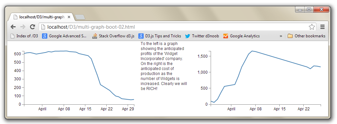Open a new tab with the new-tab button
This screenshot has width=337, height=124.
pyautogui.click(x=80, y=17)
